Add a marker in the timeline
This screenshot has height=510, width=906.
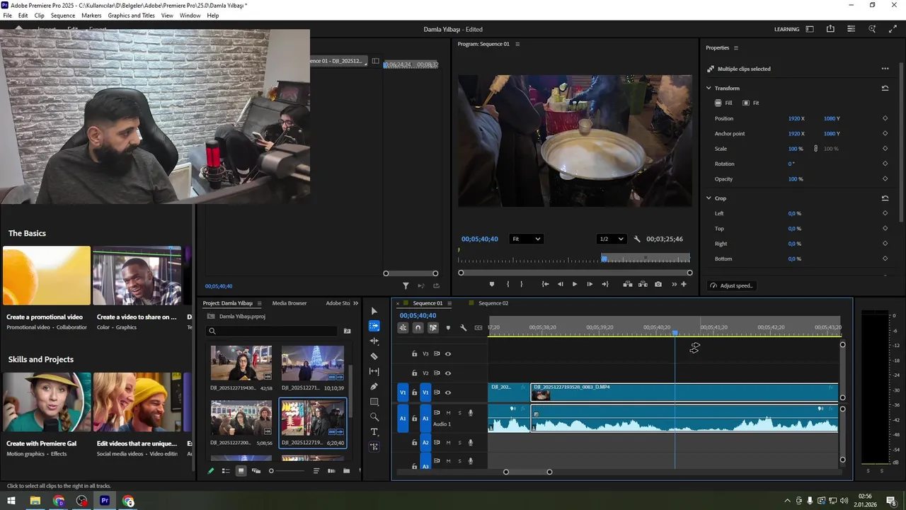click(448, 328)
